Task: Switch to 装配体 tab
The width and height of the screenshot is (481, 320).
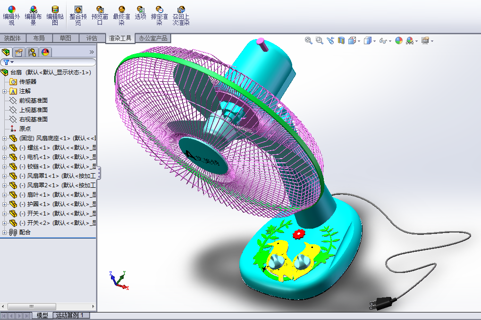Action: 13,38
